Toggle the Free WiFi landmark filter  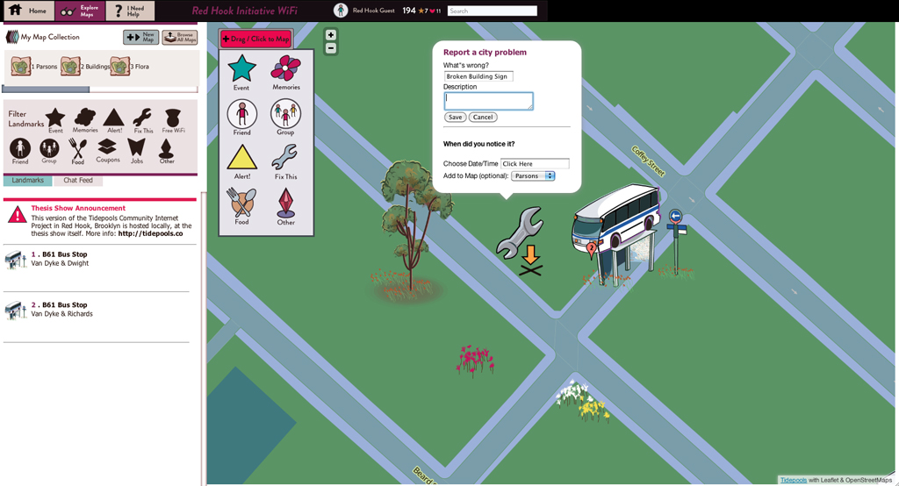tap(173, 118)
